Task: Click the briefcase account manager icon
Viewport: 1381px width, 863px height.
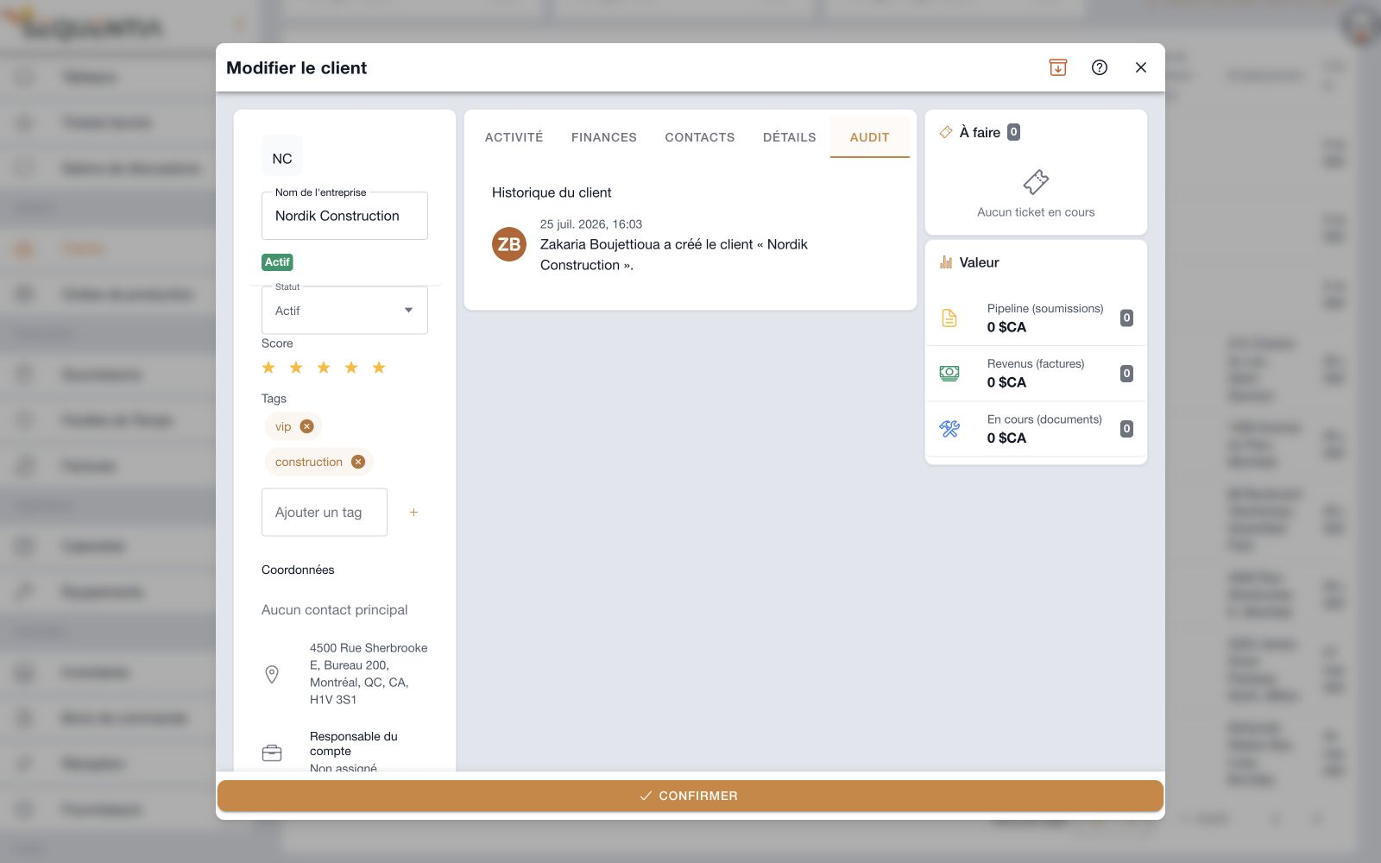Action: click(x=272, y=753)
